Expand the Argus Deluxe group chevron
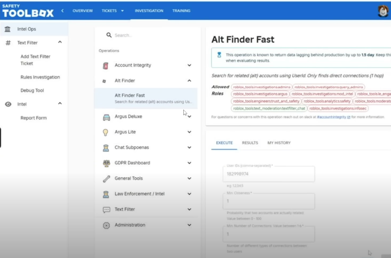Image resolution: width=391 pixels, height=258 pixels. click(189, 117)
